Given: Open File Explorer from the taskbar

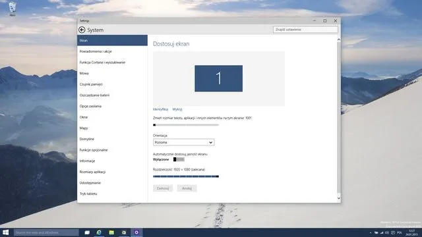Looking at the screenshot, I should pos(111,232).
